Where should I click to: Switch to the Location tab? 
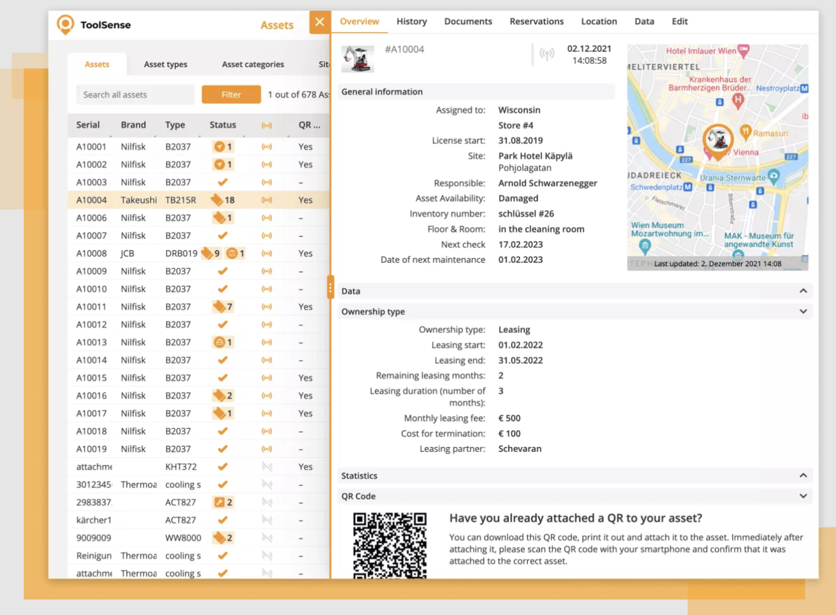[599, 21]
